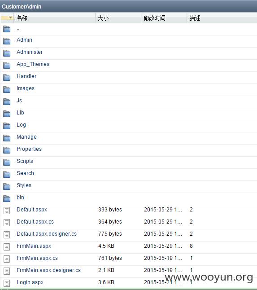Click the 775 bytes size cell
Viewport: 257px width, 290px height.
pos(110,234)
